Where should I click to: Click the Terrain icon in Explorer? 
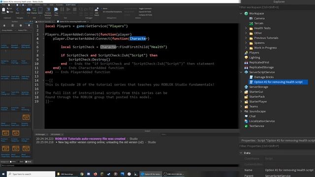[251, 23]
